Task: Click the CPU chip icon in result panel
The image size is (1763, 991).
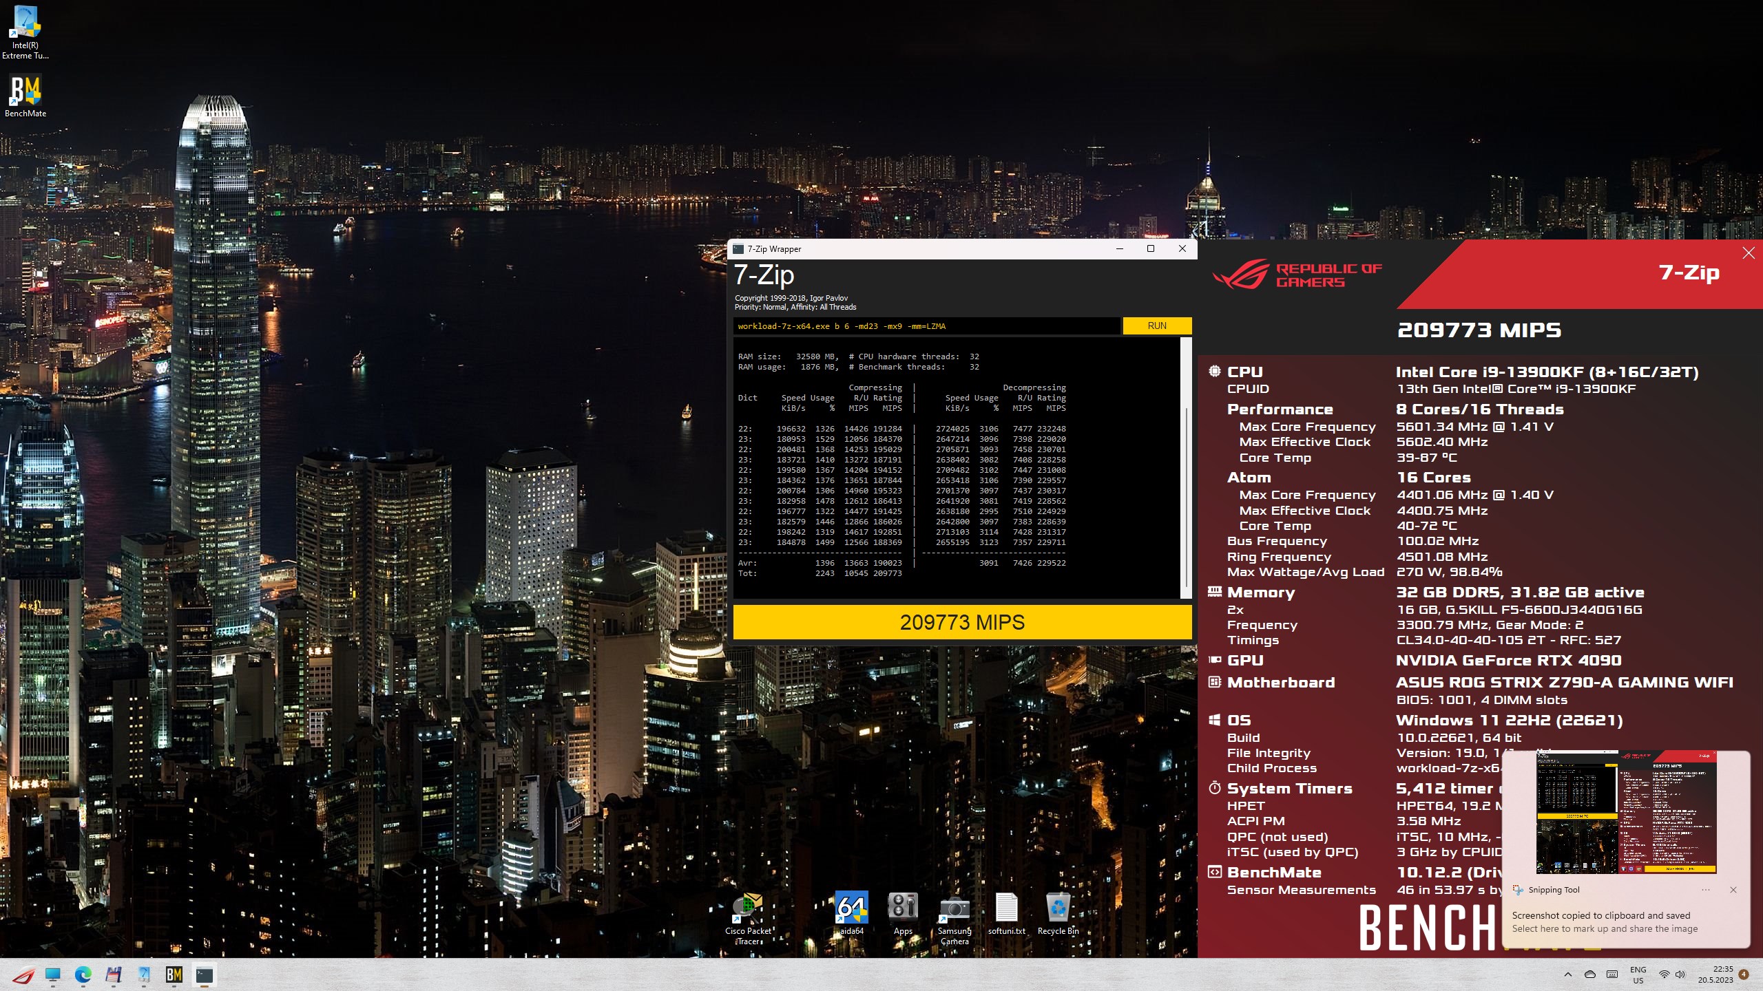Action: (x=1215, y=372)
